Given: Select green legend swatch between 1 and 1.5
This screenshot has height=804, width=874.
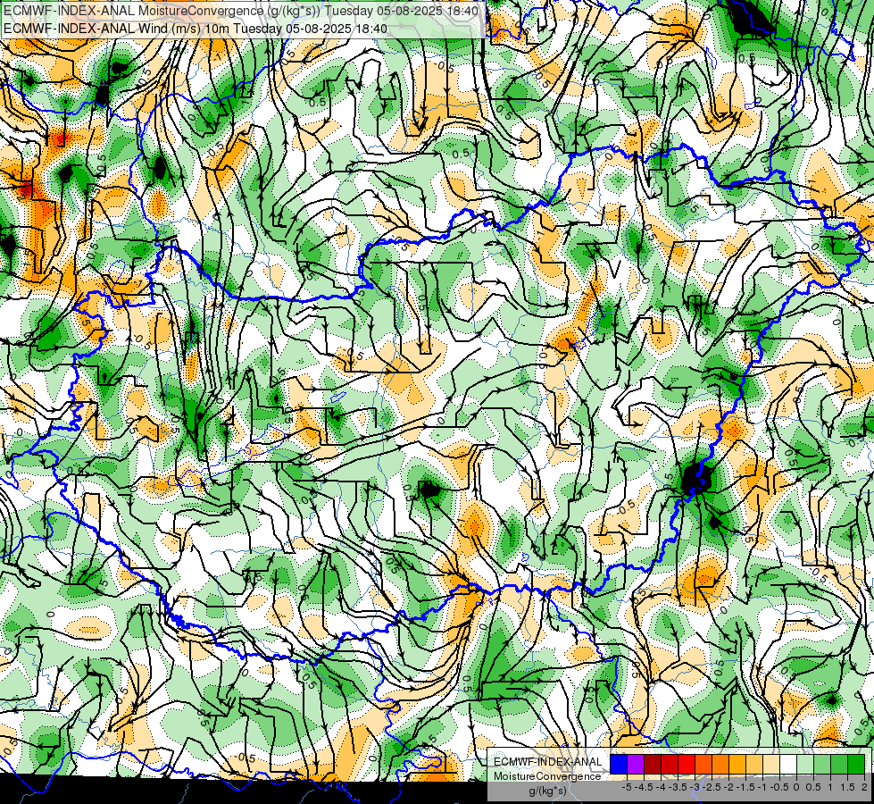Looking at the screenshot, I should point(839,765).
